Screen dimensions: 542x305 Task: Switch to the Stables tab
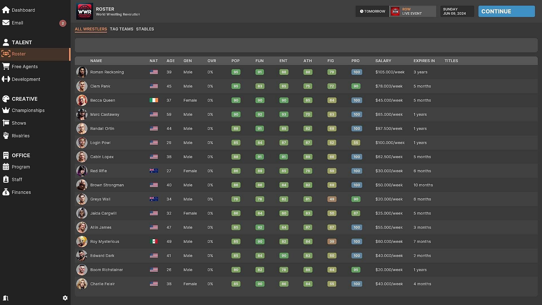[145, 29]
